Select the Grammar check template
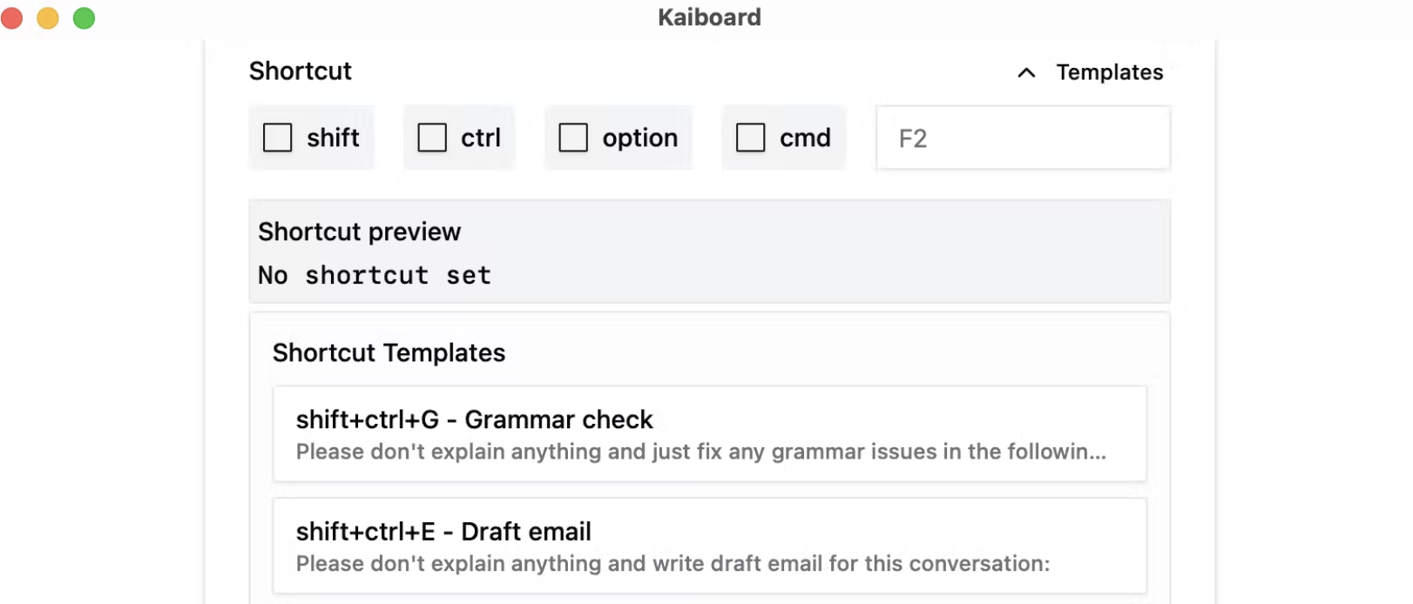The width and height of the screenshot is (1413, 604). point(710,433)
